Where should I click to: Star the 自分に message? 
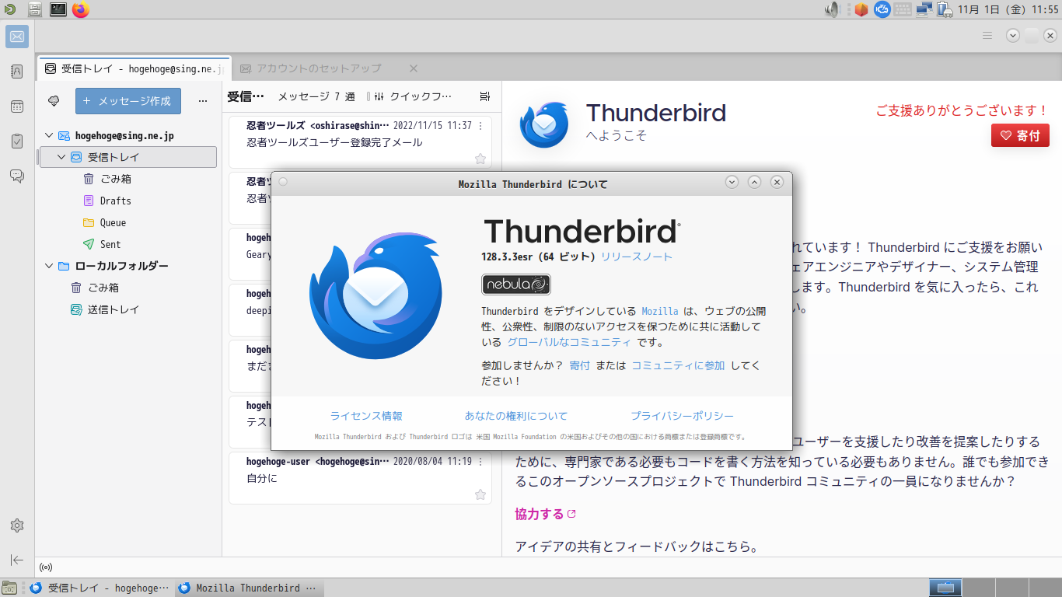point(480,494)
